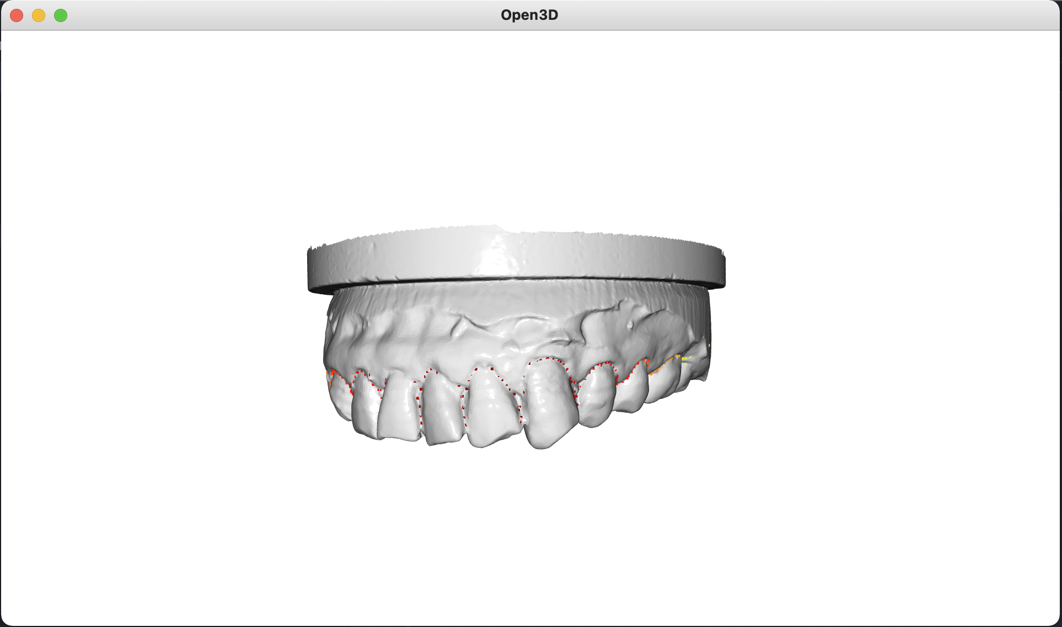Select second tooth left of the largest tooth
This screenshot has height=627, width=1062.
click(x=442, y=409)
